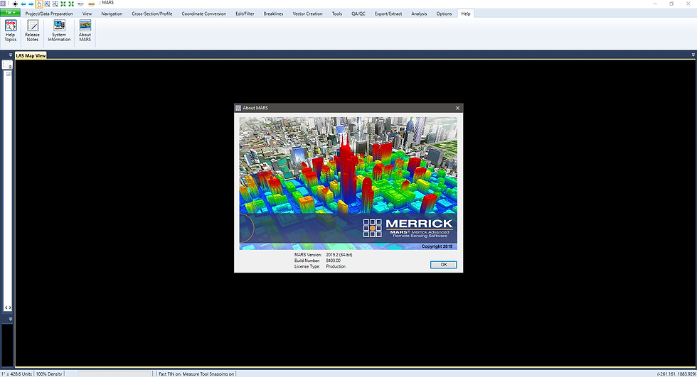Screen dimensions: 697x377
Task: Open the panel options arrow at right of map view
Action: point(693,55)
